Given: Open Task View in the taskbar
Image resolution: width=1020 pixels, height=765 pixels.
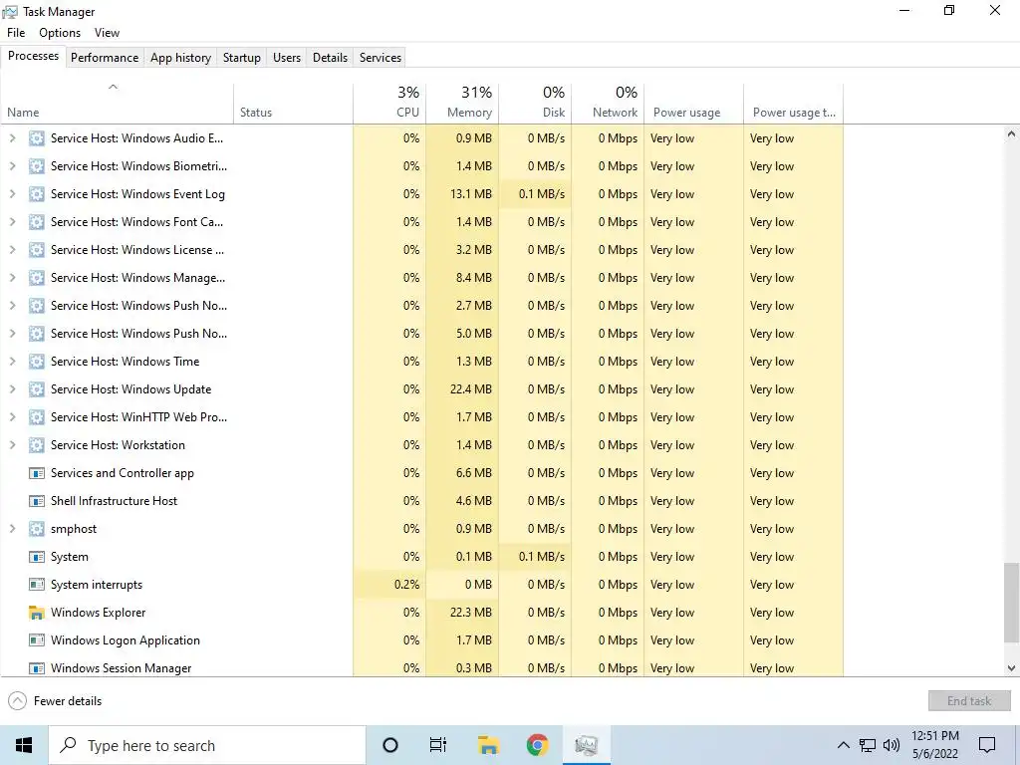Looking at the screenshot, I should coord(438,745).
